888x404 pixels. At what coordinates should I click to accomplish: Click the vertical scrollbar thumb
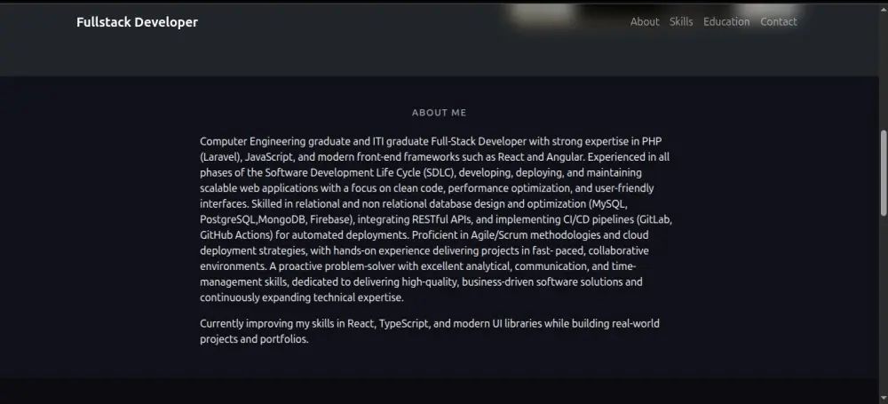[x=883, y=172]
